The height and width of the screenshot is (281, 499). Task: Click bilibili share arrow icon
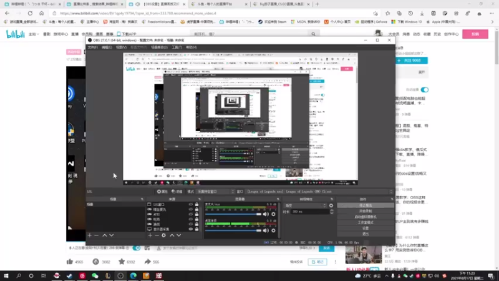click(x=147, y=262)
